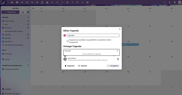Go to next month arrow
Image resolution: width=182 pixels, height=95 pixels.
(x=28, y=8)
